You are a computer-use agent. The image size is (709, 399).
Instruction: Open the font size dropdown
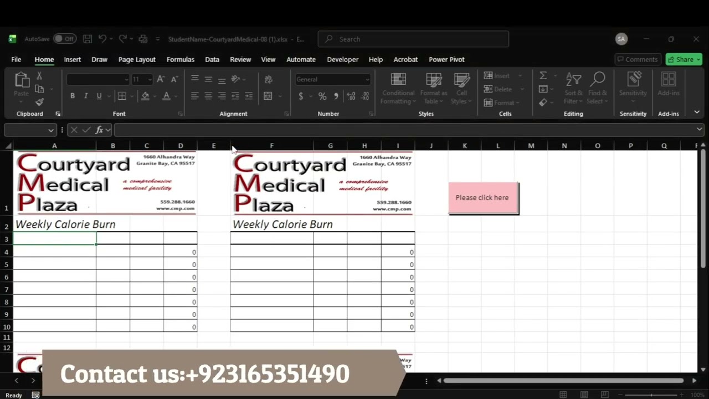tap(149, 79)
